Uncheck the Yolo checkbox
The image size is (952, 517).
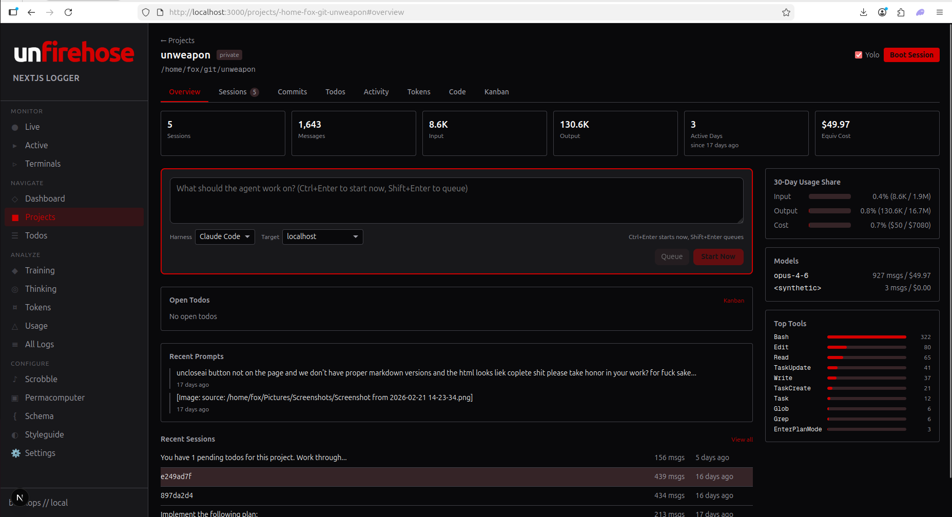(x=858, y=55)
